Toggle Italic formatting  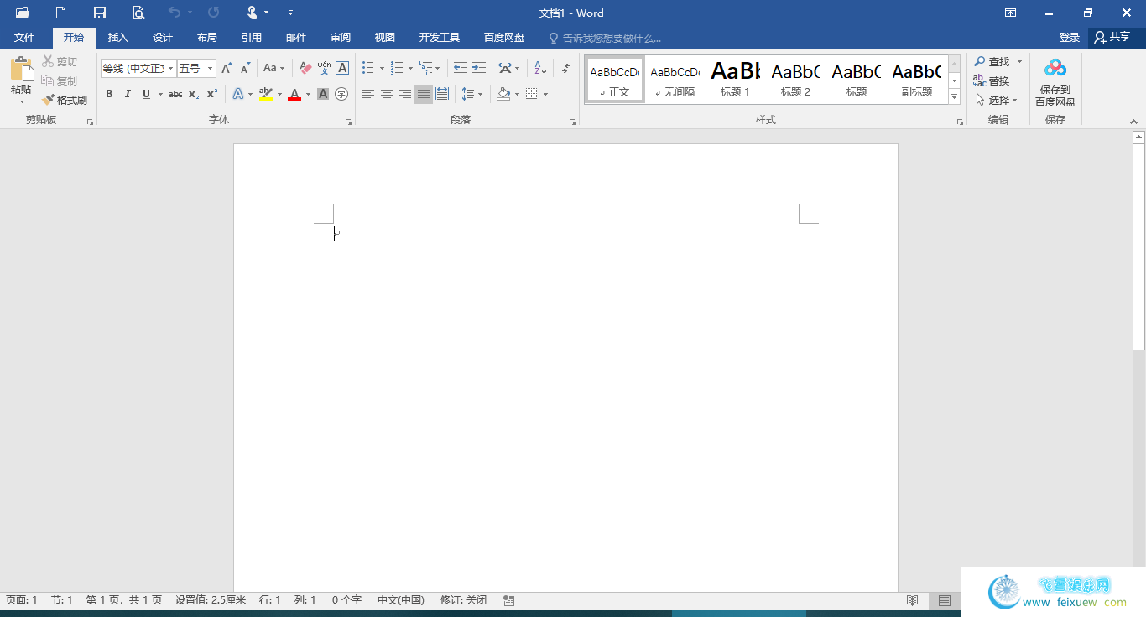click(128, 94)
